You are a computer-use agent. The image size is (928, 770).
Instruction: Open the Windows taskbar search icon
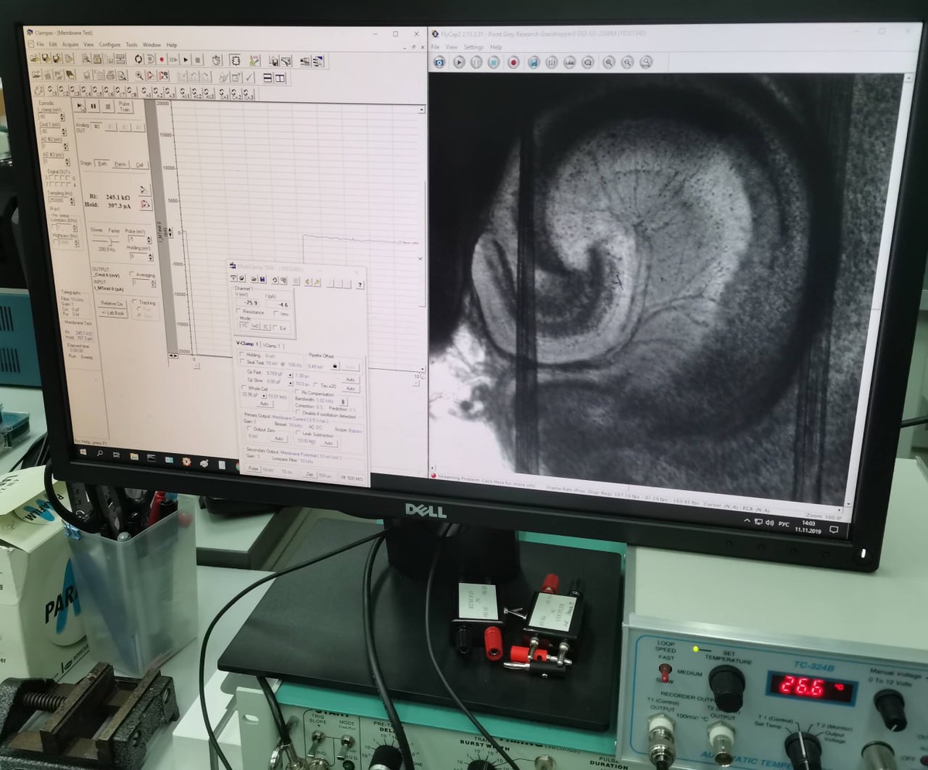coord(100,455)
